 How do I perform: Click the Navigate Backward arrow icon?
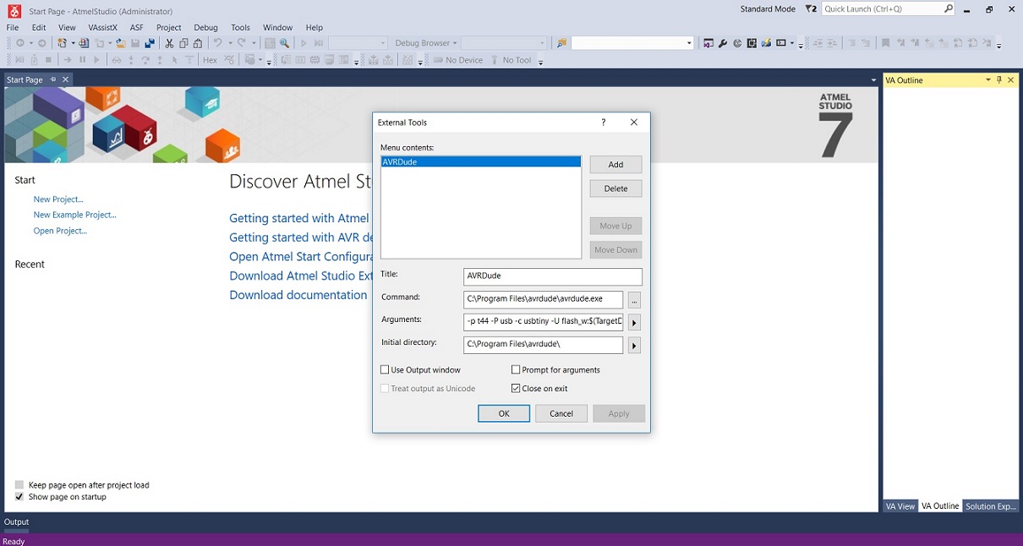click(x=19, y=43)
